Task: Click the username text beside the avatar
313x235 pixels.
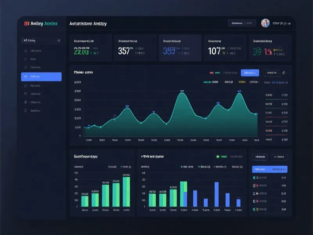Action: (281, 23)
